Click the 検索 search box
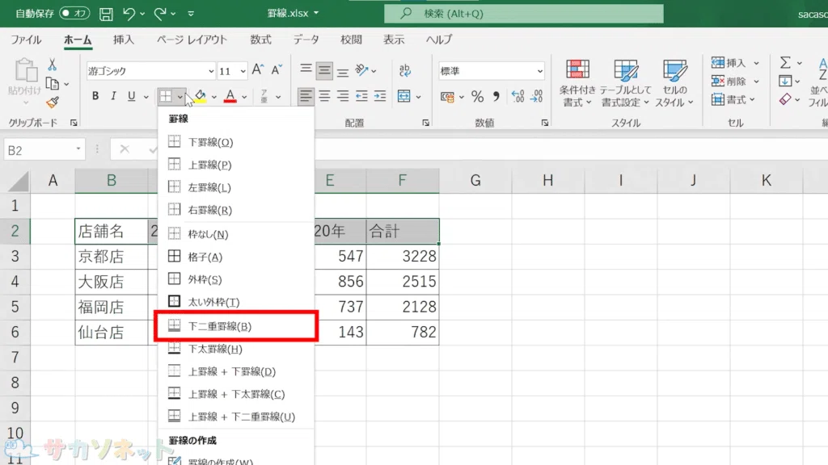Screen dimensions: 828x465 (x=523, y=14)
